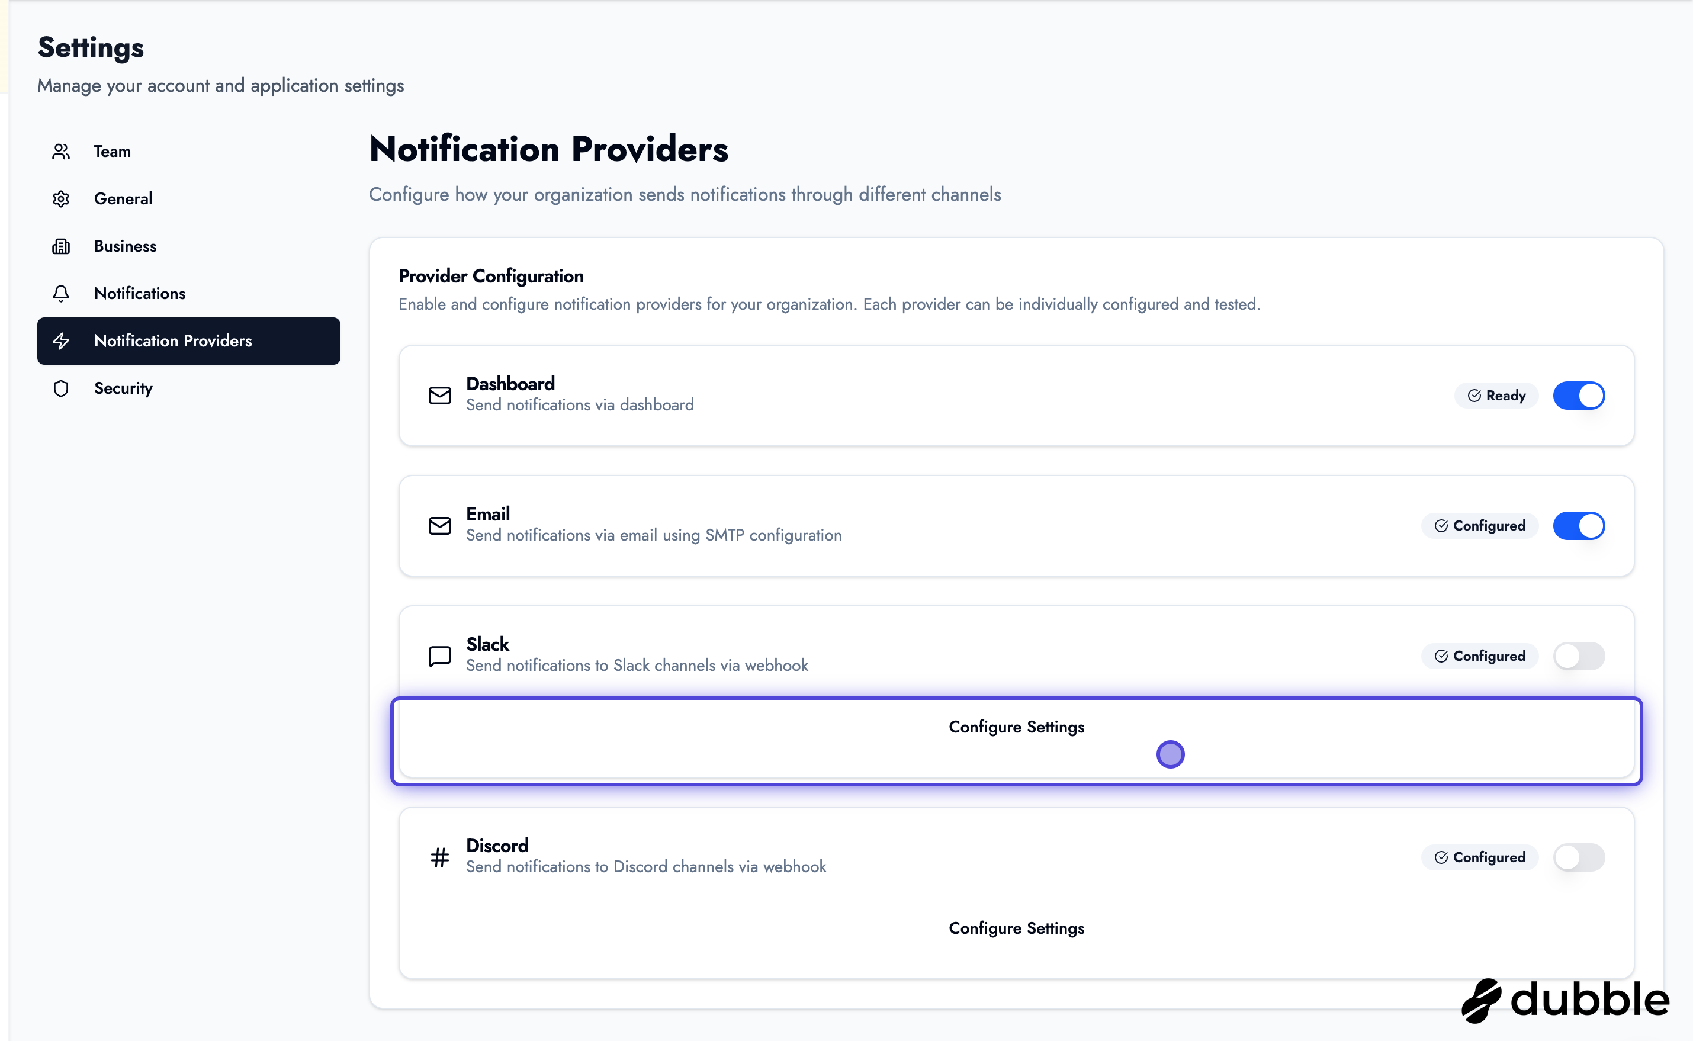Click the Ready status badge for Dashboard
Screen dimensions: 1693x1041
tap(1496, 395)
